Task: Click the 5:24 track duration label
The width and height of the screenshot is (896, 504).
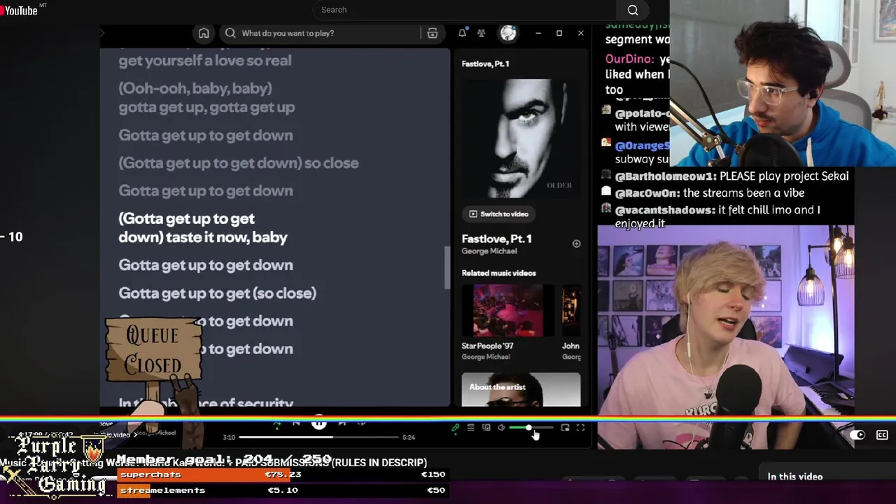Action: [x=409, y=437]
